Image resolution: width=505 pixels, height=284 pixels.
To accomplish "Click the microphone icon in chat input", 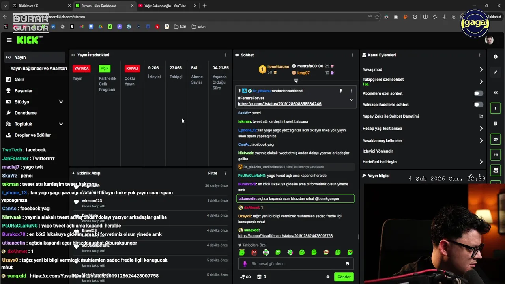I will (245, 264).
